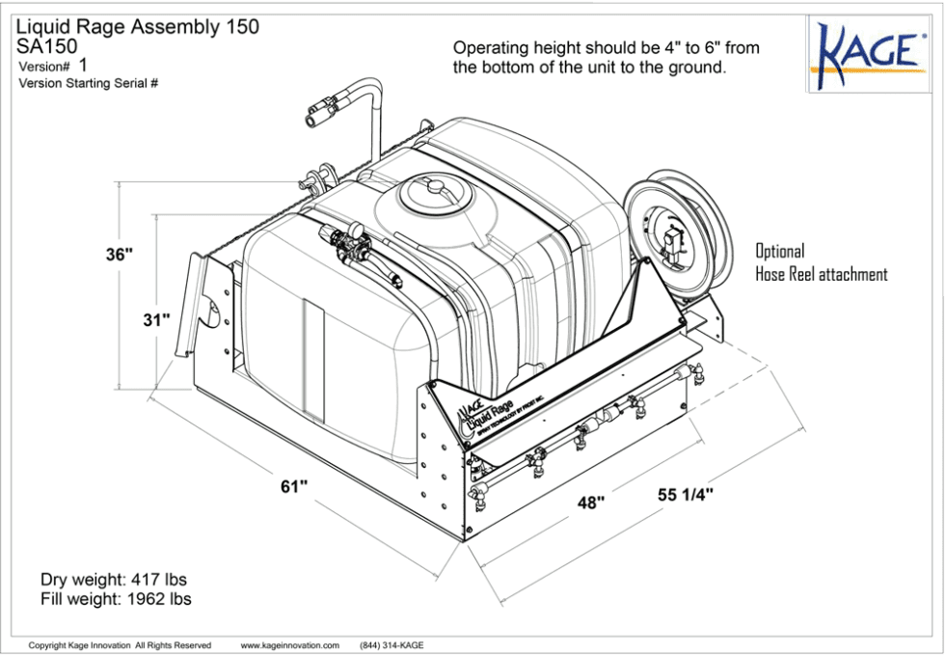Click the 'Version Starting Serial #' text
Screen dimensions: 945x655
tap(89, 83)
